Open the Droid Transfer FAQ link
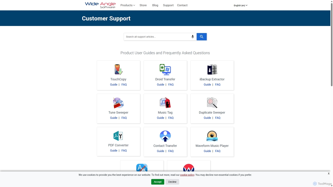 171,84
